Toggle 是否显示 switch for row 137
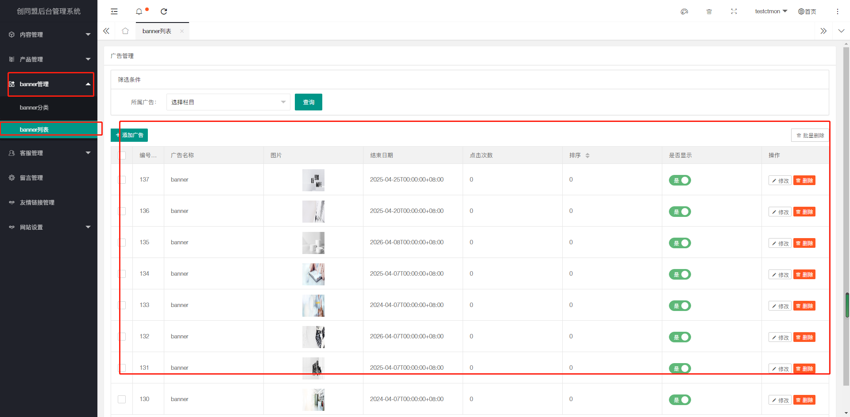The width and height of the screenshot is (850, 417). [x=680, y=180]
